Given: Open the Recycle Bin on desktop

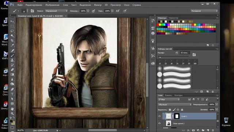Looking at the screenshot, I should click(226, 122).
